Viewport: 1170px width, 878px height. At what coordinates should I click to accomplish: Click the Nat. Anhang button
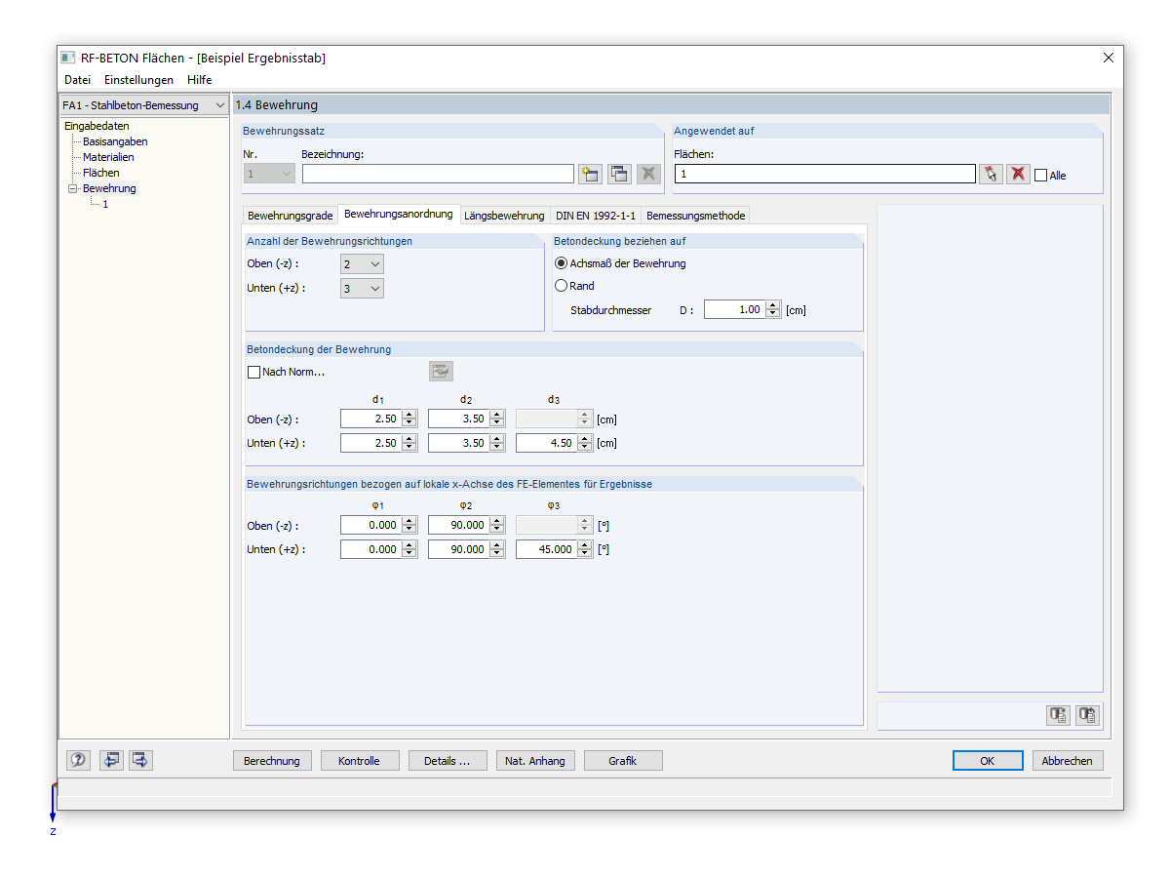535,761
